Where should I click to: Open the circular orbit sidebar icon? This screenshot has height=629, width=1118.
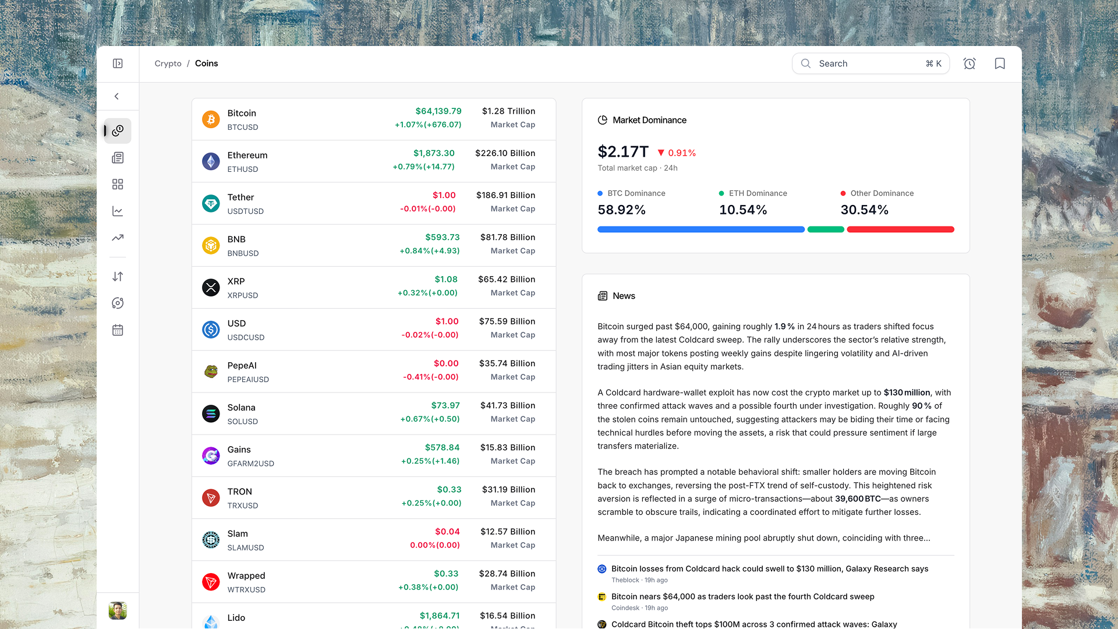click(x=118, y=303)
